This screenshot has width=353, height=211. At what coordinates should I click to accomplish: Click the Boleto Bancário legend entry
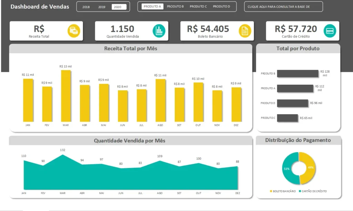point(282,191)
